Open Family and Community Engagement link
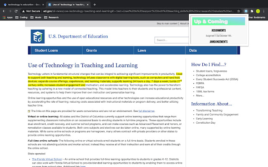The image size is (268, 167). (217, 114)
